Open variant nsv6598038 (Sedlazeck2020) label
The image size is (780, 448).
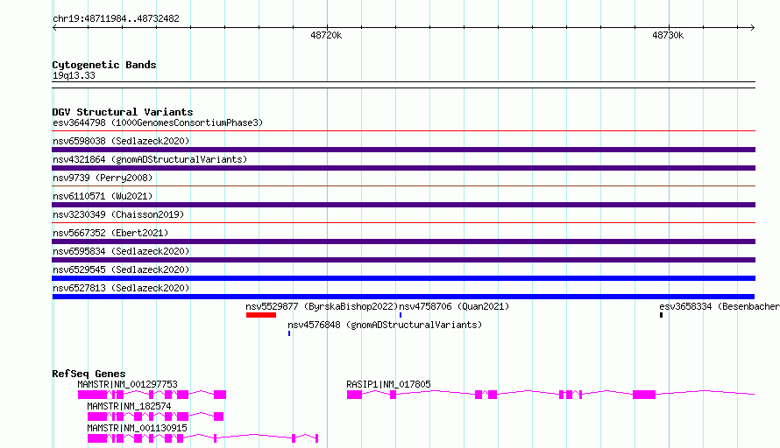(121, 141)
